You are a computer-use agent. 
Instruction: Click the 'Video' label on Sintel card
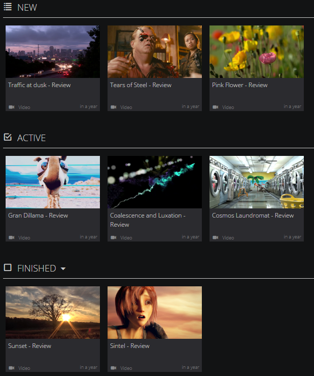pyautogui.click(x=126, y=368)
